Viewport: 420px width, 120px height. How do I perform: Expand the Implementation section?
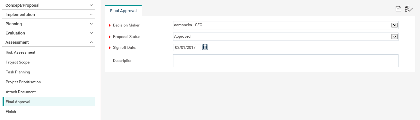[x=48, y=14]
